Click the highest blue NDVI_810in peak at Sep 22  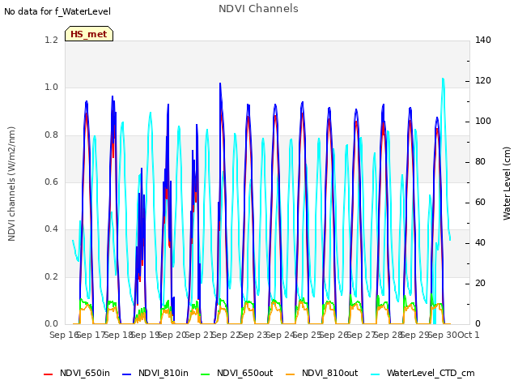pos(220,84)
